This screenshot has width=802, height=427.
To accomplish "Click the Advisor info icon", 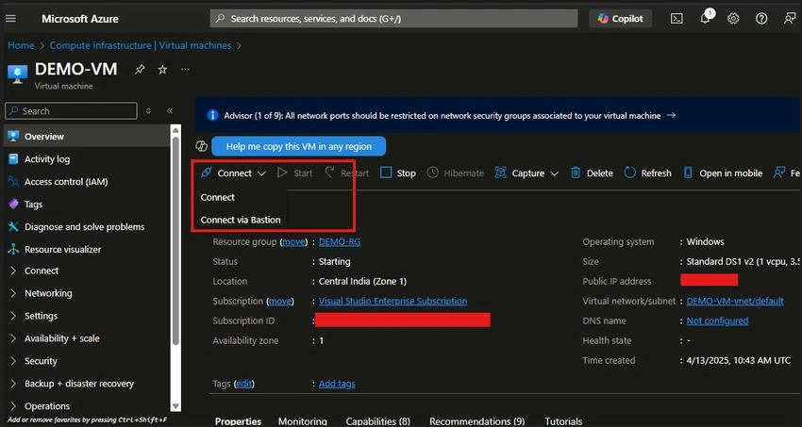I will pyautogui.click(x=213, y=115).
